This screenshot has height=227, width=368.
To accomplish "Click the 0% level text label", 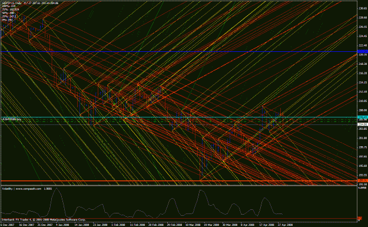I will 7,20.
